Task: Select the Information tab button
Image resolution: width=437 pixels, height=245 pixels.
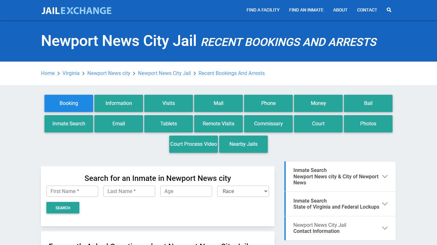Action: (119, 103)
